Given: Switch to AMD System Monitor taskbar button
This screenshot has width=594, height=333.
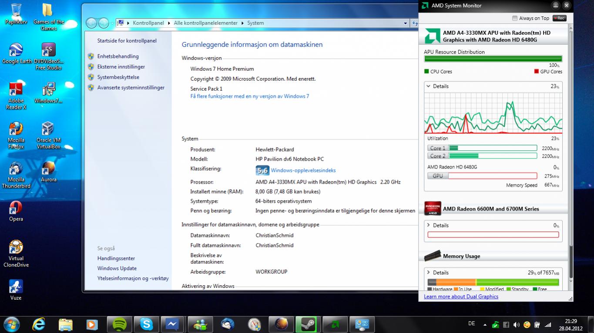Looking at the screenshot, I should (x=335, y=324).
